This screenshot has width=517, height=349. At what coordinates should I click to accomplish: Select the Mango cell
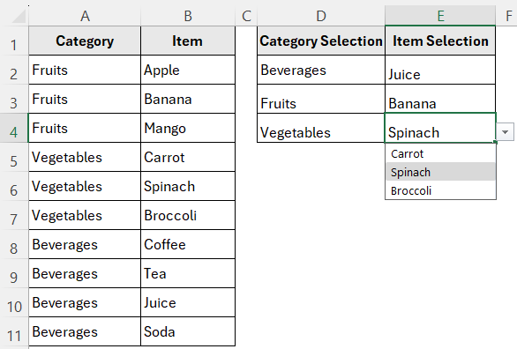click(188, 128)
